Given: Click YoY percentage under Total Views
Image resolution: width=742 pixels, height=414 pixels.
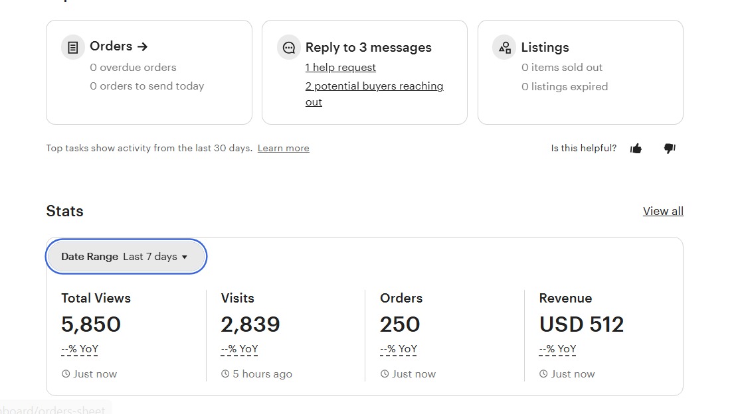Looking at the screenshot, I should pos(80,349).
